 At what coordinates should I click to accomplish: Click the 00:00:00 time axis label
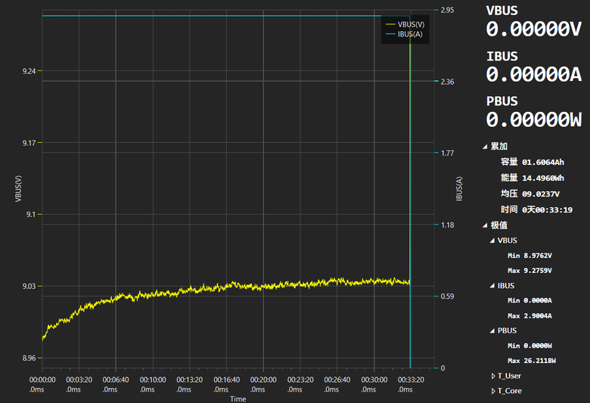[x=42, y=384]
